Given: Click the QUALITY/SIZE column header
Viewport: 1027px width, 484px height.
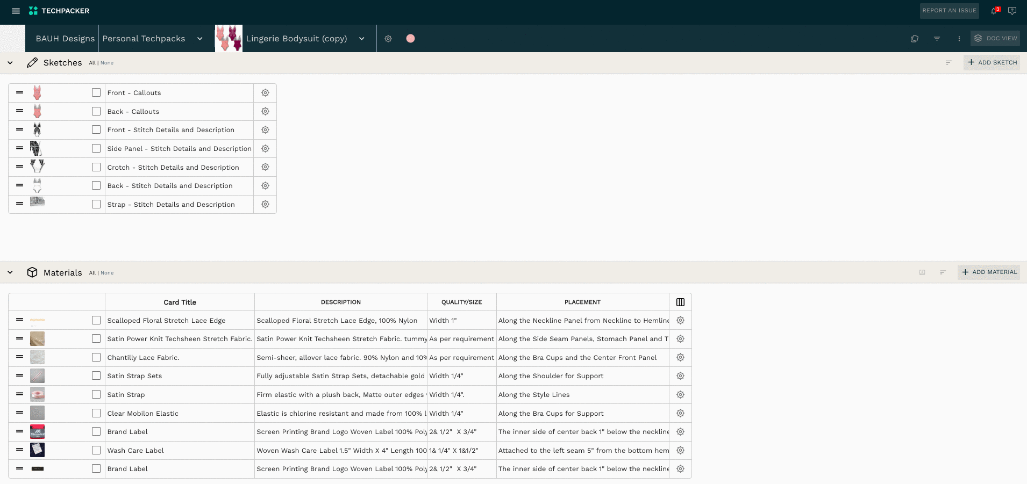Looking at the screenshot, I should [x=462, y=302].
